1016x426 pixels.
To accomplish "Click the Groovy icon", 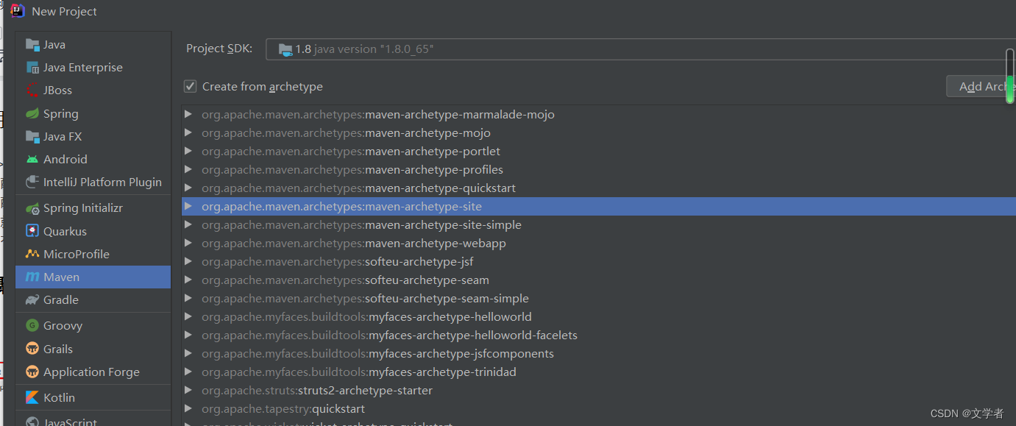I will 32,325.
